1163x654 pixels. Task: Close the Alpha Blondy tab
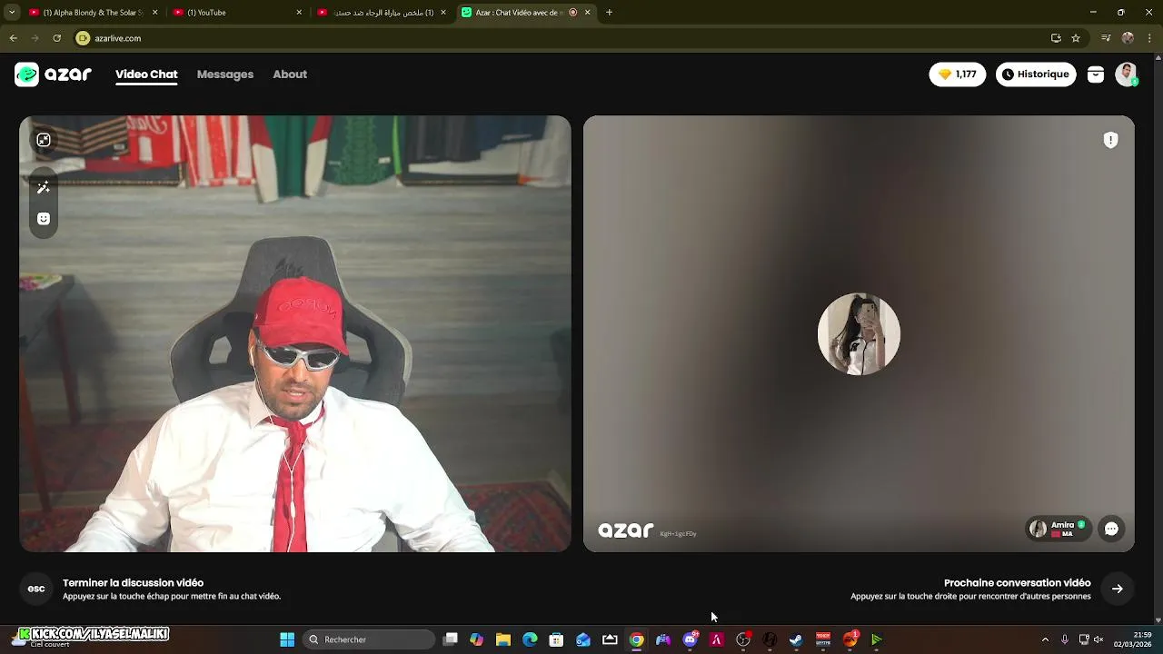click(154, 13)
